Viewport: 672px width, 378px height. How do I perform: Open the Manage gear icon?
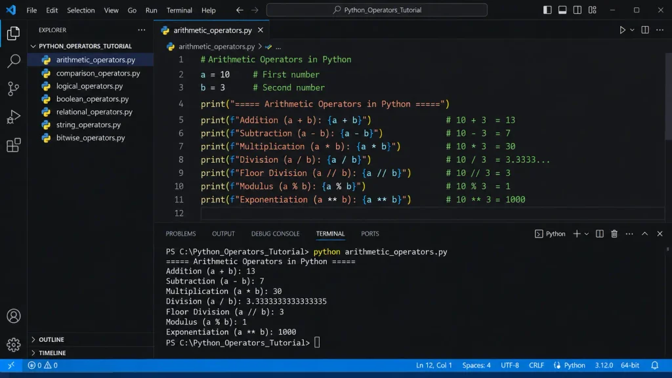pyautogui.click(x=13, y=344)
